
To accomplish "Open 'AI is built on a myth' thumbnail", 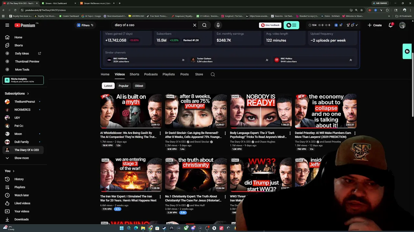I will 131,111.
